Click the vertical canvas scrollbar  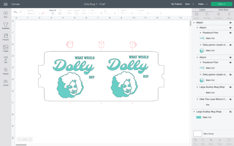point(190,24)
